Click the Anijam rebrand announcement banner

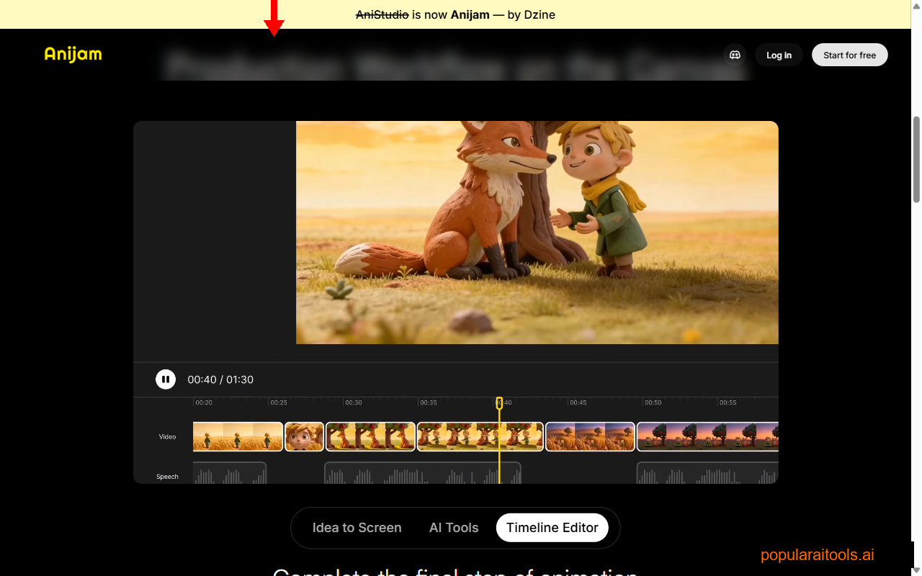(x=455, y=14)
